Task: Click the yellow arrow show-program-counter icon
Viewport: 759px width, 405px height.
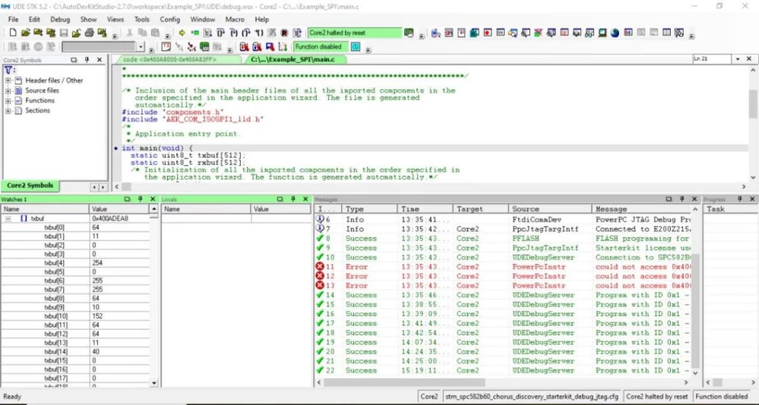Action: [182, 33]
